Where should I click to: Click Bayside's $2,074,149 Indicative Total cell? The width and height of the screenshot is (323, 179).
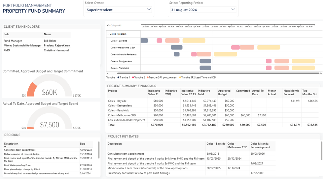[210, 101]
